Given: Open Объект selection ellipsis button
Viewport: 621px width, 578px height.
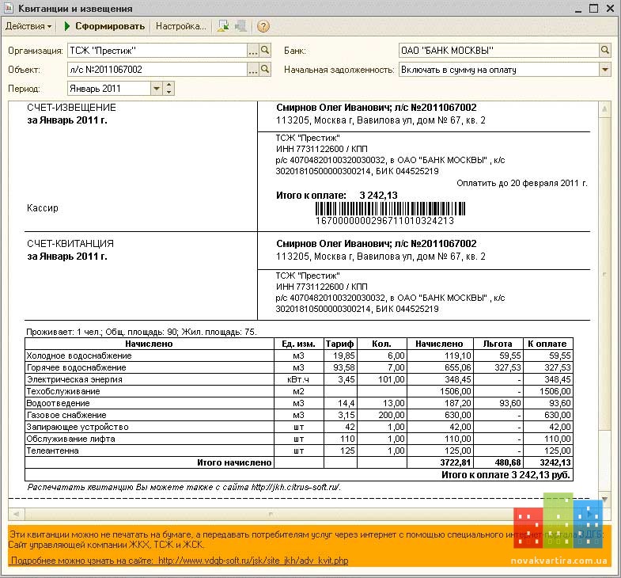Looking at the screenshot, I should point(252,70).
